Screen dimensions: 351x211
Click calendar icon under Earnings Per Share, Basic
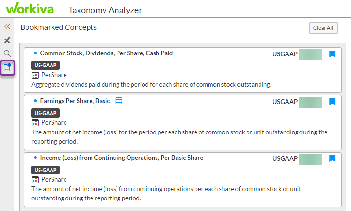(35, 123)
